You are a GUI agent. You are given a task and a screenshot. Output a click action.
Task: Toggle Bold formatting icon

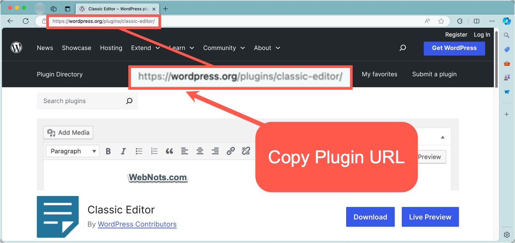[x=108, y=151]
